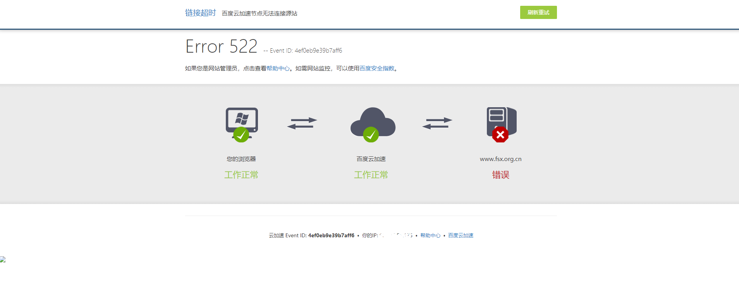Open the 百度安全指数 link
Image resolution: width=739 pixels, height=293 pixels.
(x=377, y=69)
